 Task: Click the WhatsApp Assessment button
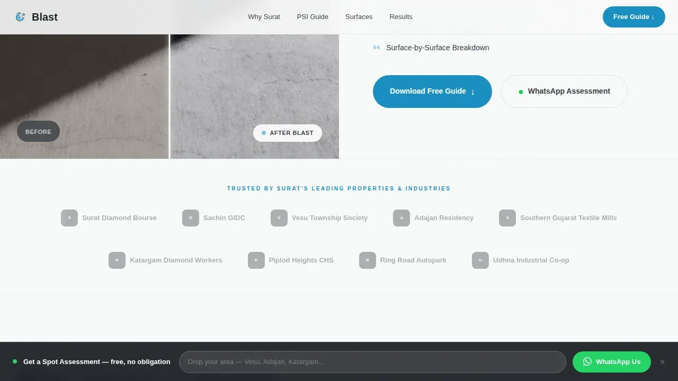pyautogui.click(x=564, y=92)
